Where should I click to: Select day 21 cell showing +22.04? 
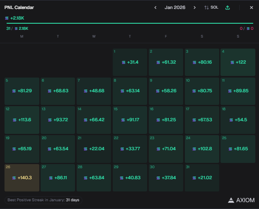94,149
